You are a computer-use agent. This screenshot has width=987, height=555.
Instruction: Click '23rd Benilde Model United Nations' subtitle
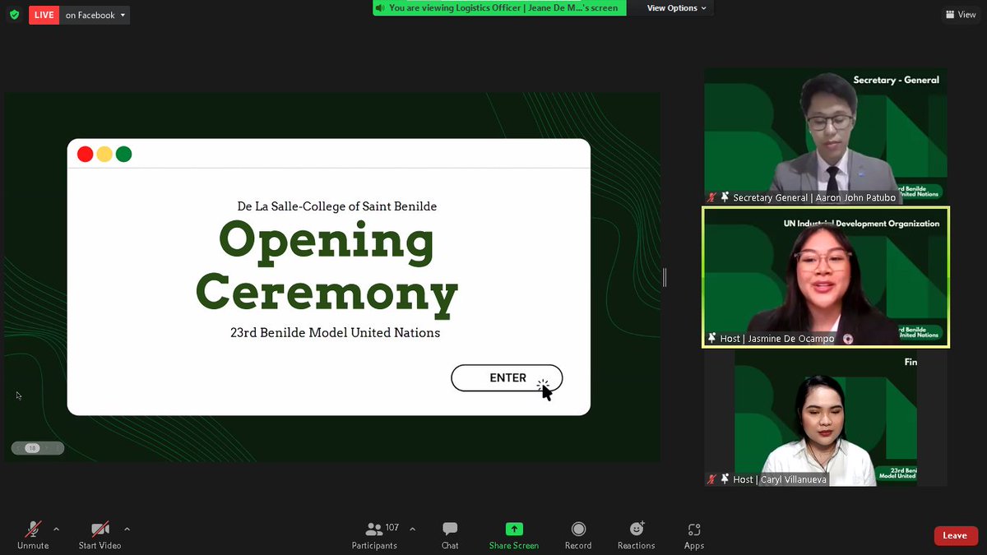(336, 333)
